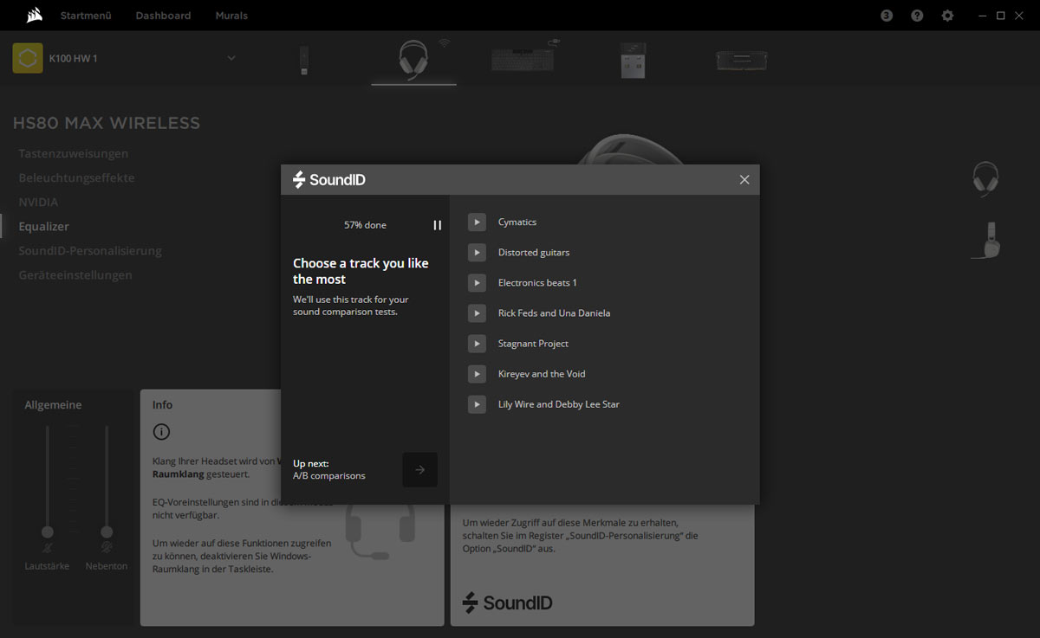Select the Stagnant Project label
This screenshot has width=1040, height=638.
point(533,344)
